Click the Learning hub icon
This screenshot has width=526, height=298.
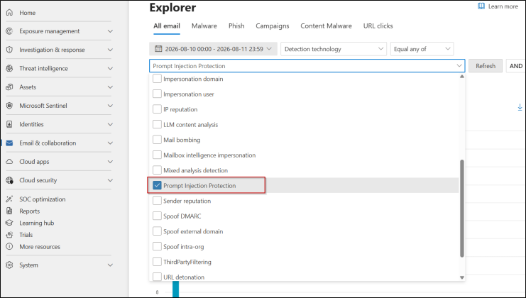coord(9,223)
